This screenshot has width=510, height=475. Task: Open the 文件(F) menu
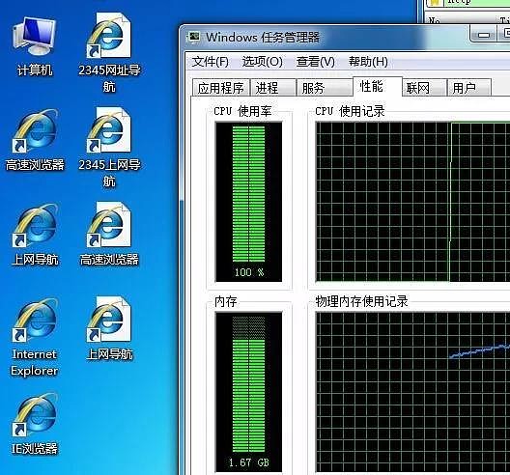click(211, 62)
